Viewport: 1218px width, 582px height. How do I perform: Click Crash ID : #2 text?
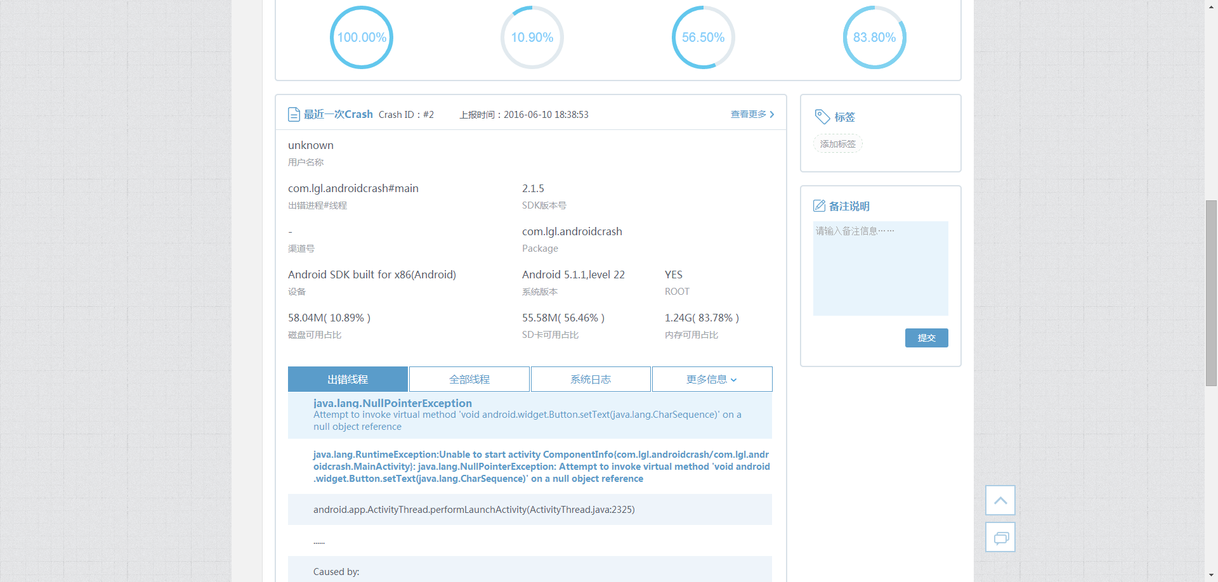pos(407,115)
